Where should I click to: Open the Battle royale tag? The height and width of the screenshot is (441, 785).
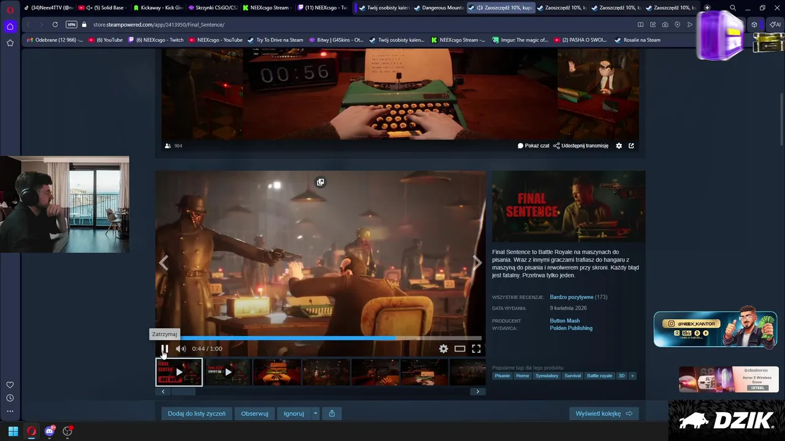(x=599, y=375)
